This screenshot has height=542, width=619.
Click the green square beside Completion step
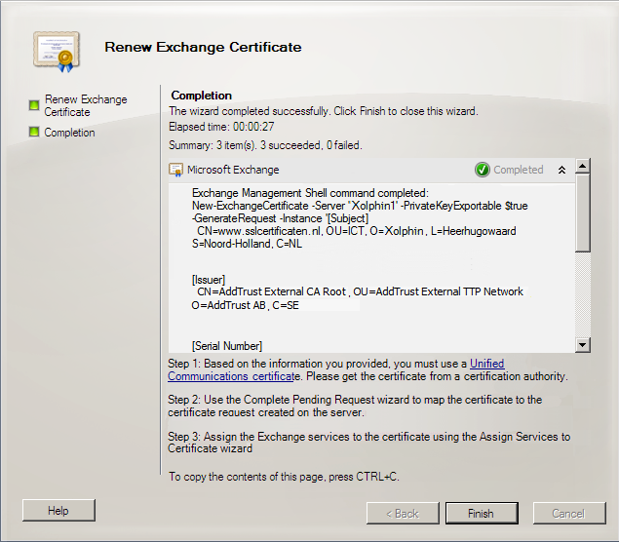pos(34,132)
